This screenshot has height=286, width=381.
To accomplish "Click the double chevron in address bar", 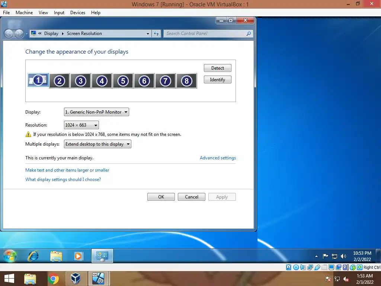I will point(40,34).
